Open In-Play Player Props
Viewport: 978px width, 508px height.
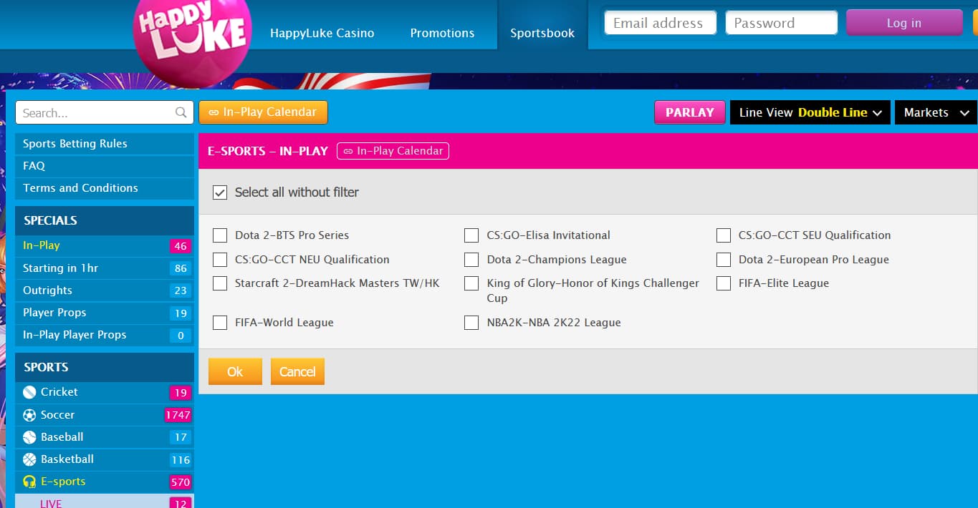tap(105, 335)
